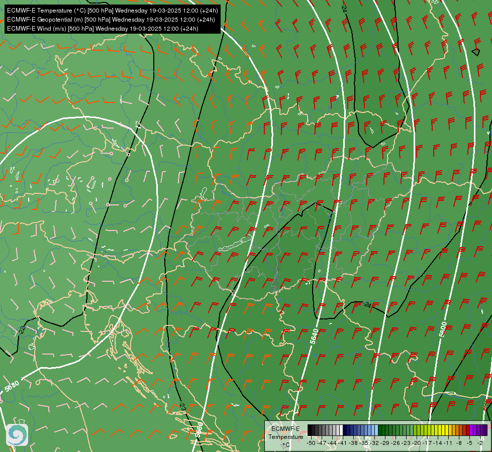Click the °C unit label in the legend
492x452 pixels.
click(286, 445)
